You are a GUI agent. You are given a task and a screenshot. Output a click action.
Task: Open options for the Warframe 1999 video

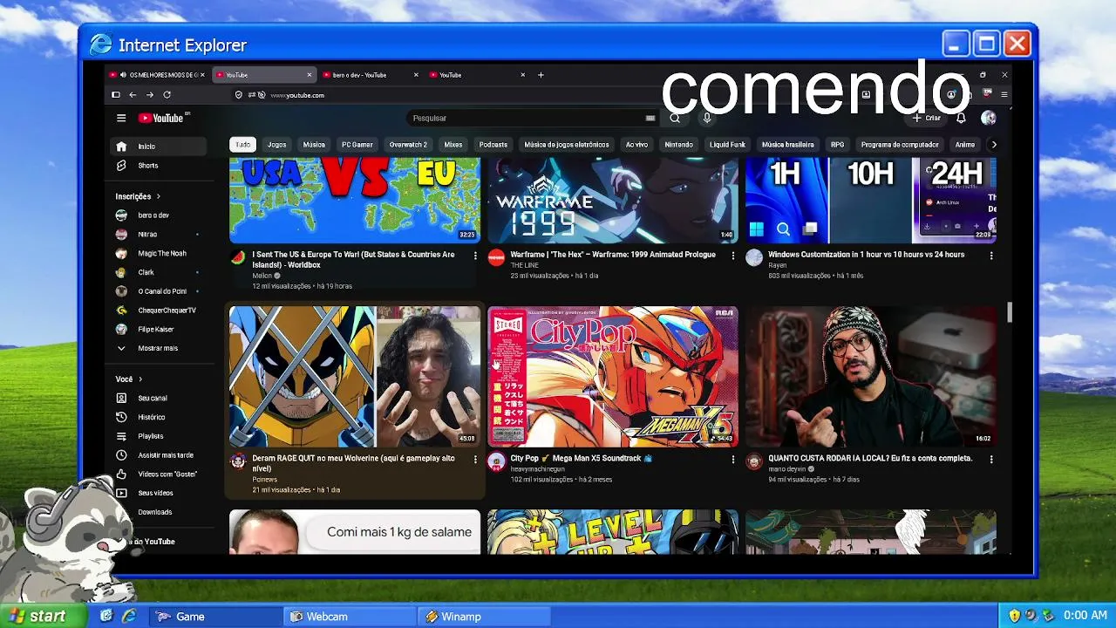pyautogui.click(x=732, y=256)
